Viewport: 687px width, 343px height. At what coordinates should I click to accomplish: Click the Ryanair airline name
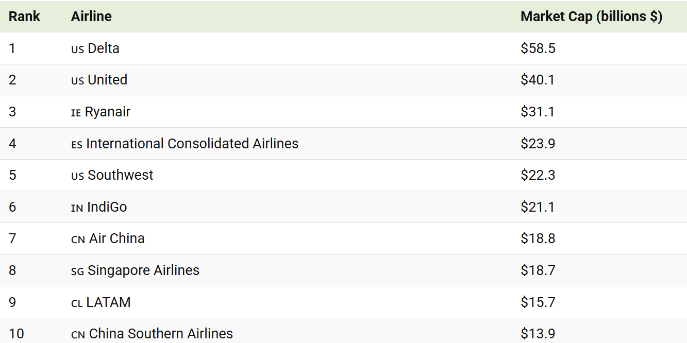108,112
